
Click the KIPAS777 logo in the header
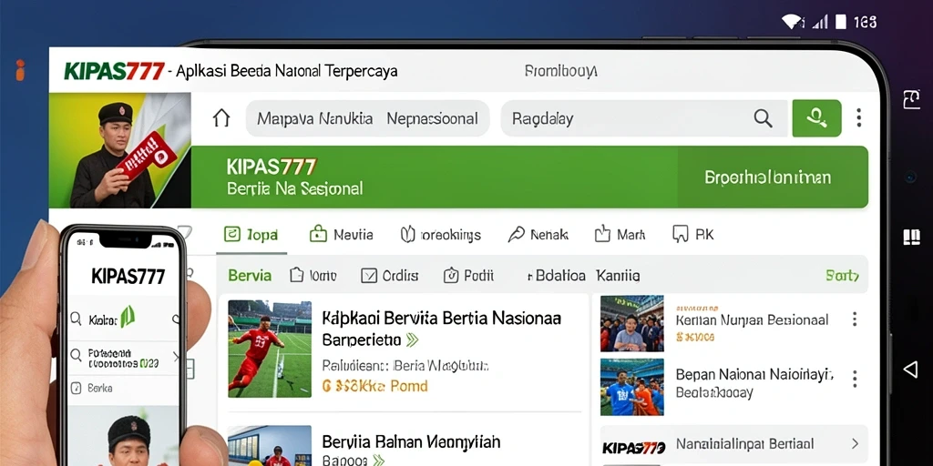point(114,71)
